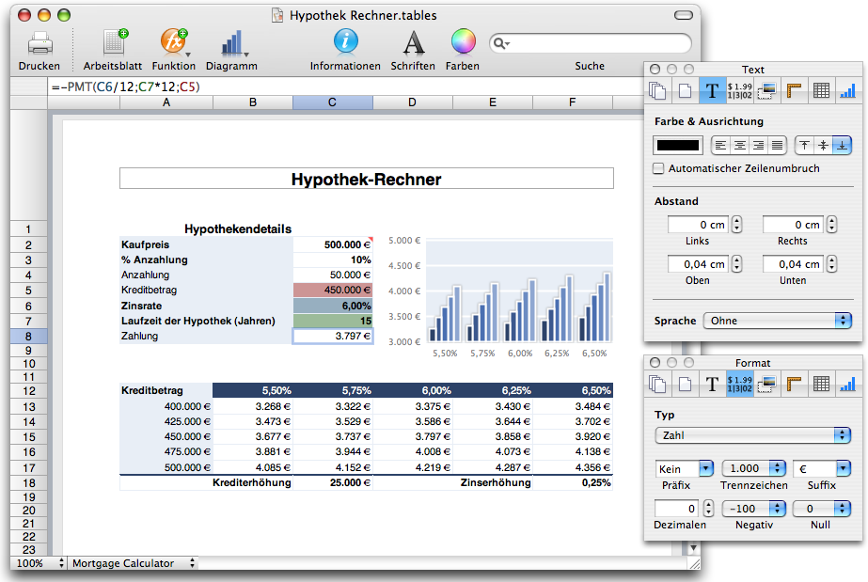Click the black text color swatch

677,145
